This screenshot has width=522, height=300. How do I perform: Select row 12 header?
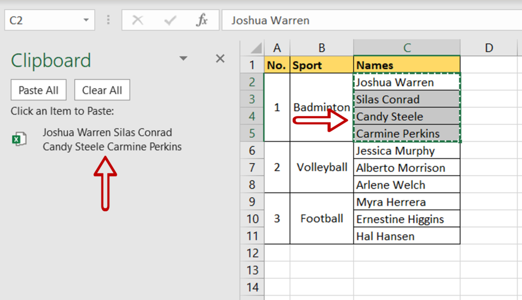pyautogui.click(x=252, y=253)
